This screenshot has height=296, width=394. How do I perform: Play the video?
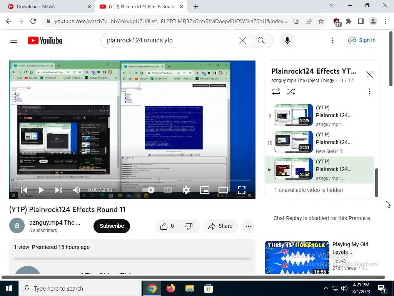pyautogui.click(x=42, y=190)
